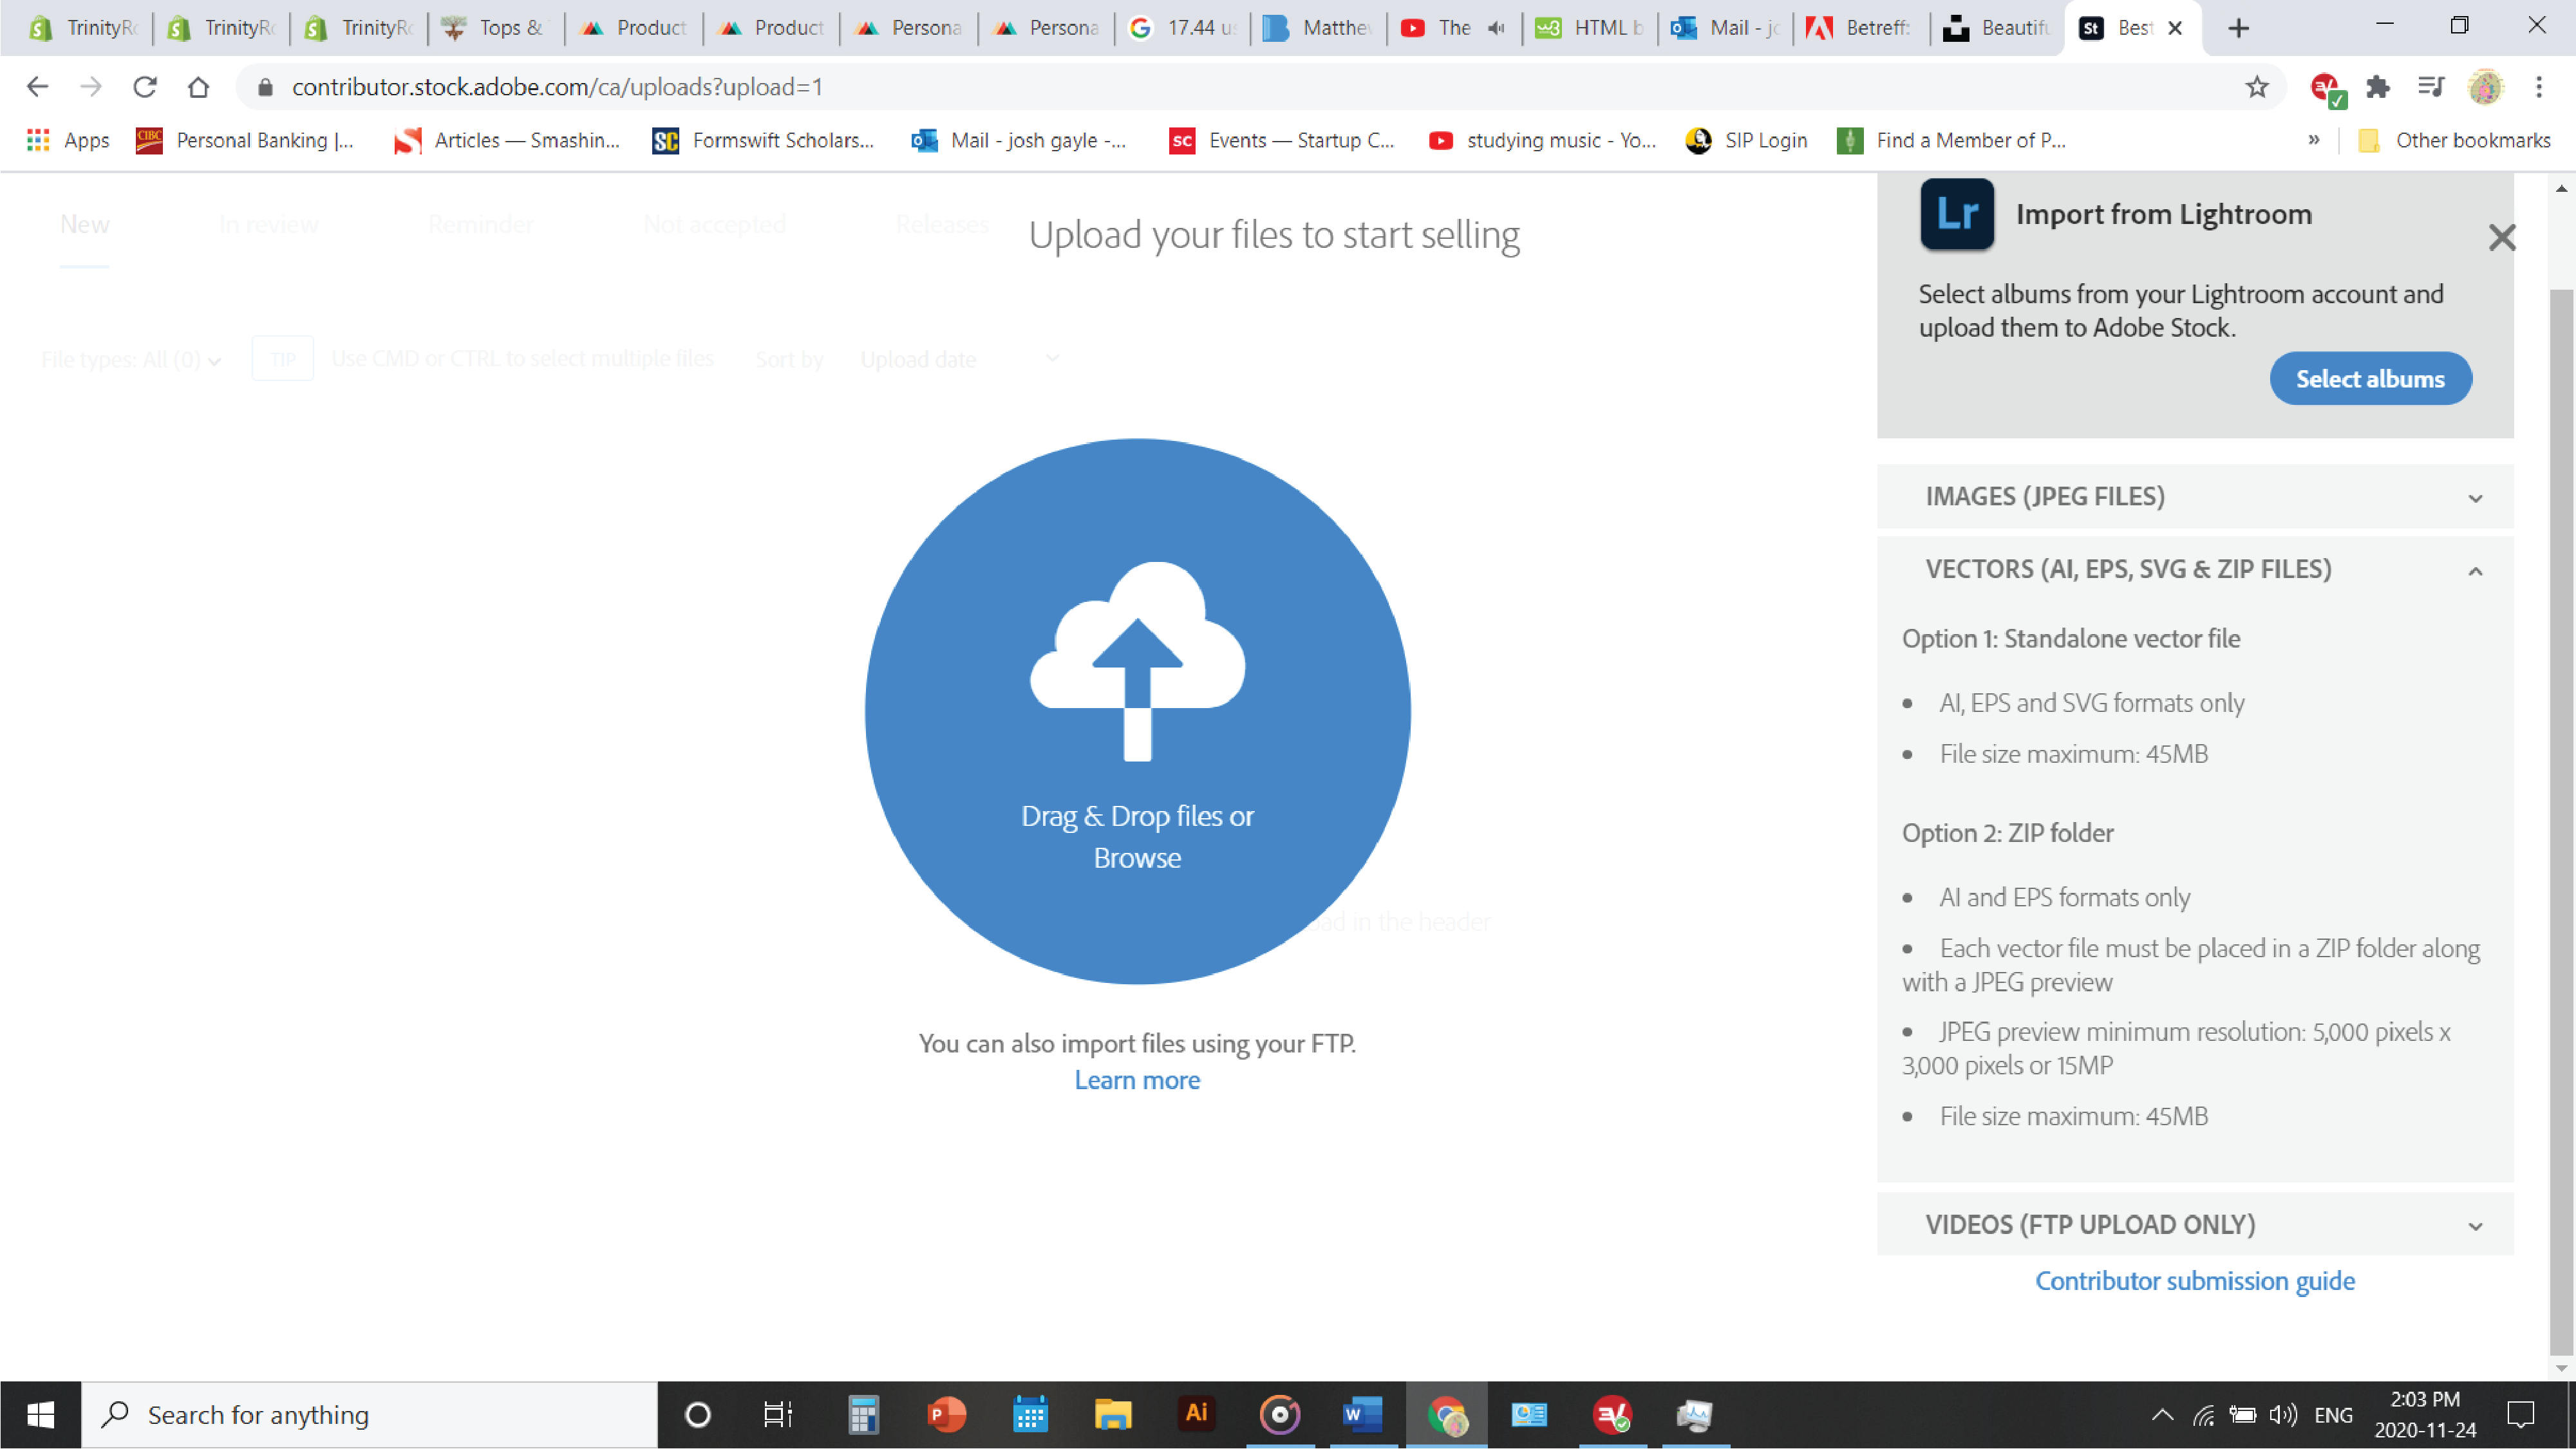Open PowerPoint from the taskbar
This screenshot has height=1449, width=2576.
click(x=946, y=1414)
